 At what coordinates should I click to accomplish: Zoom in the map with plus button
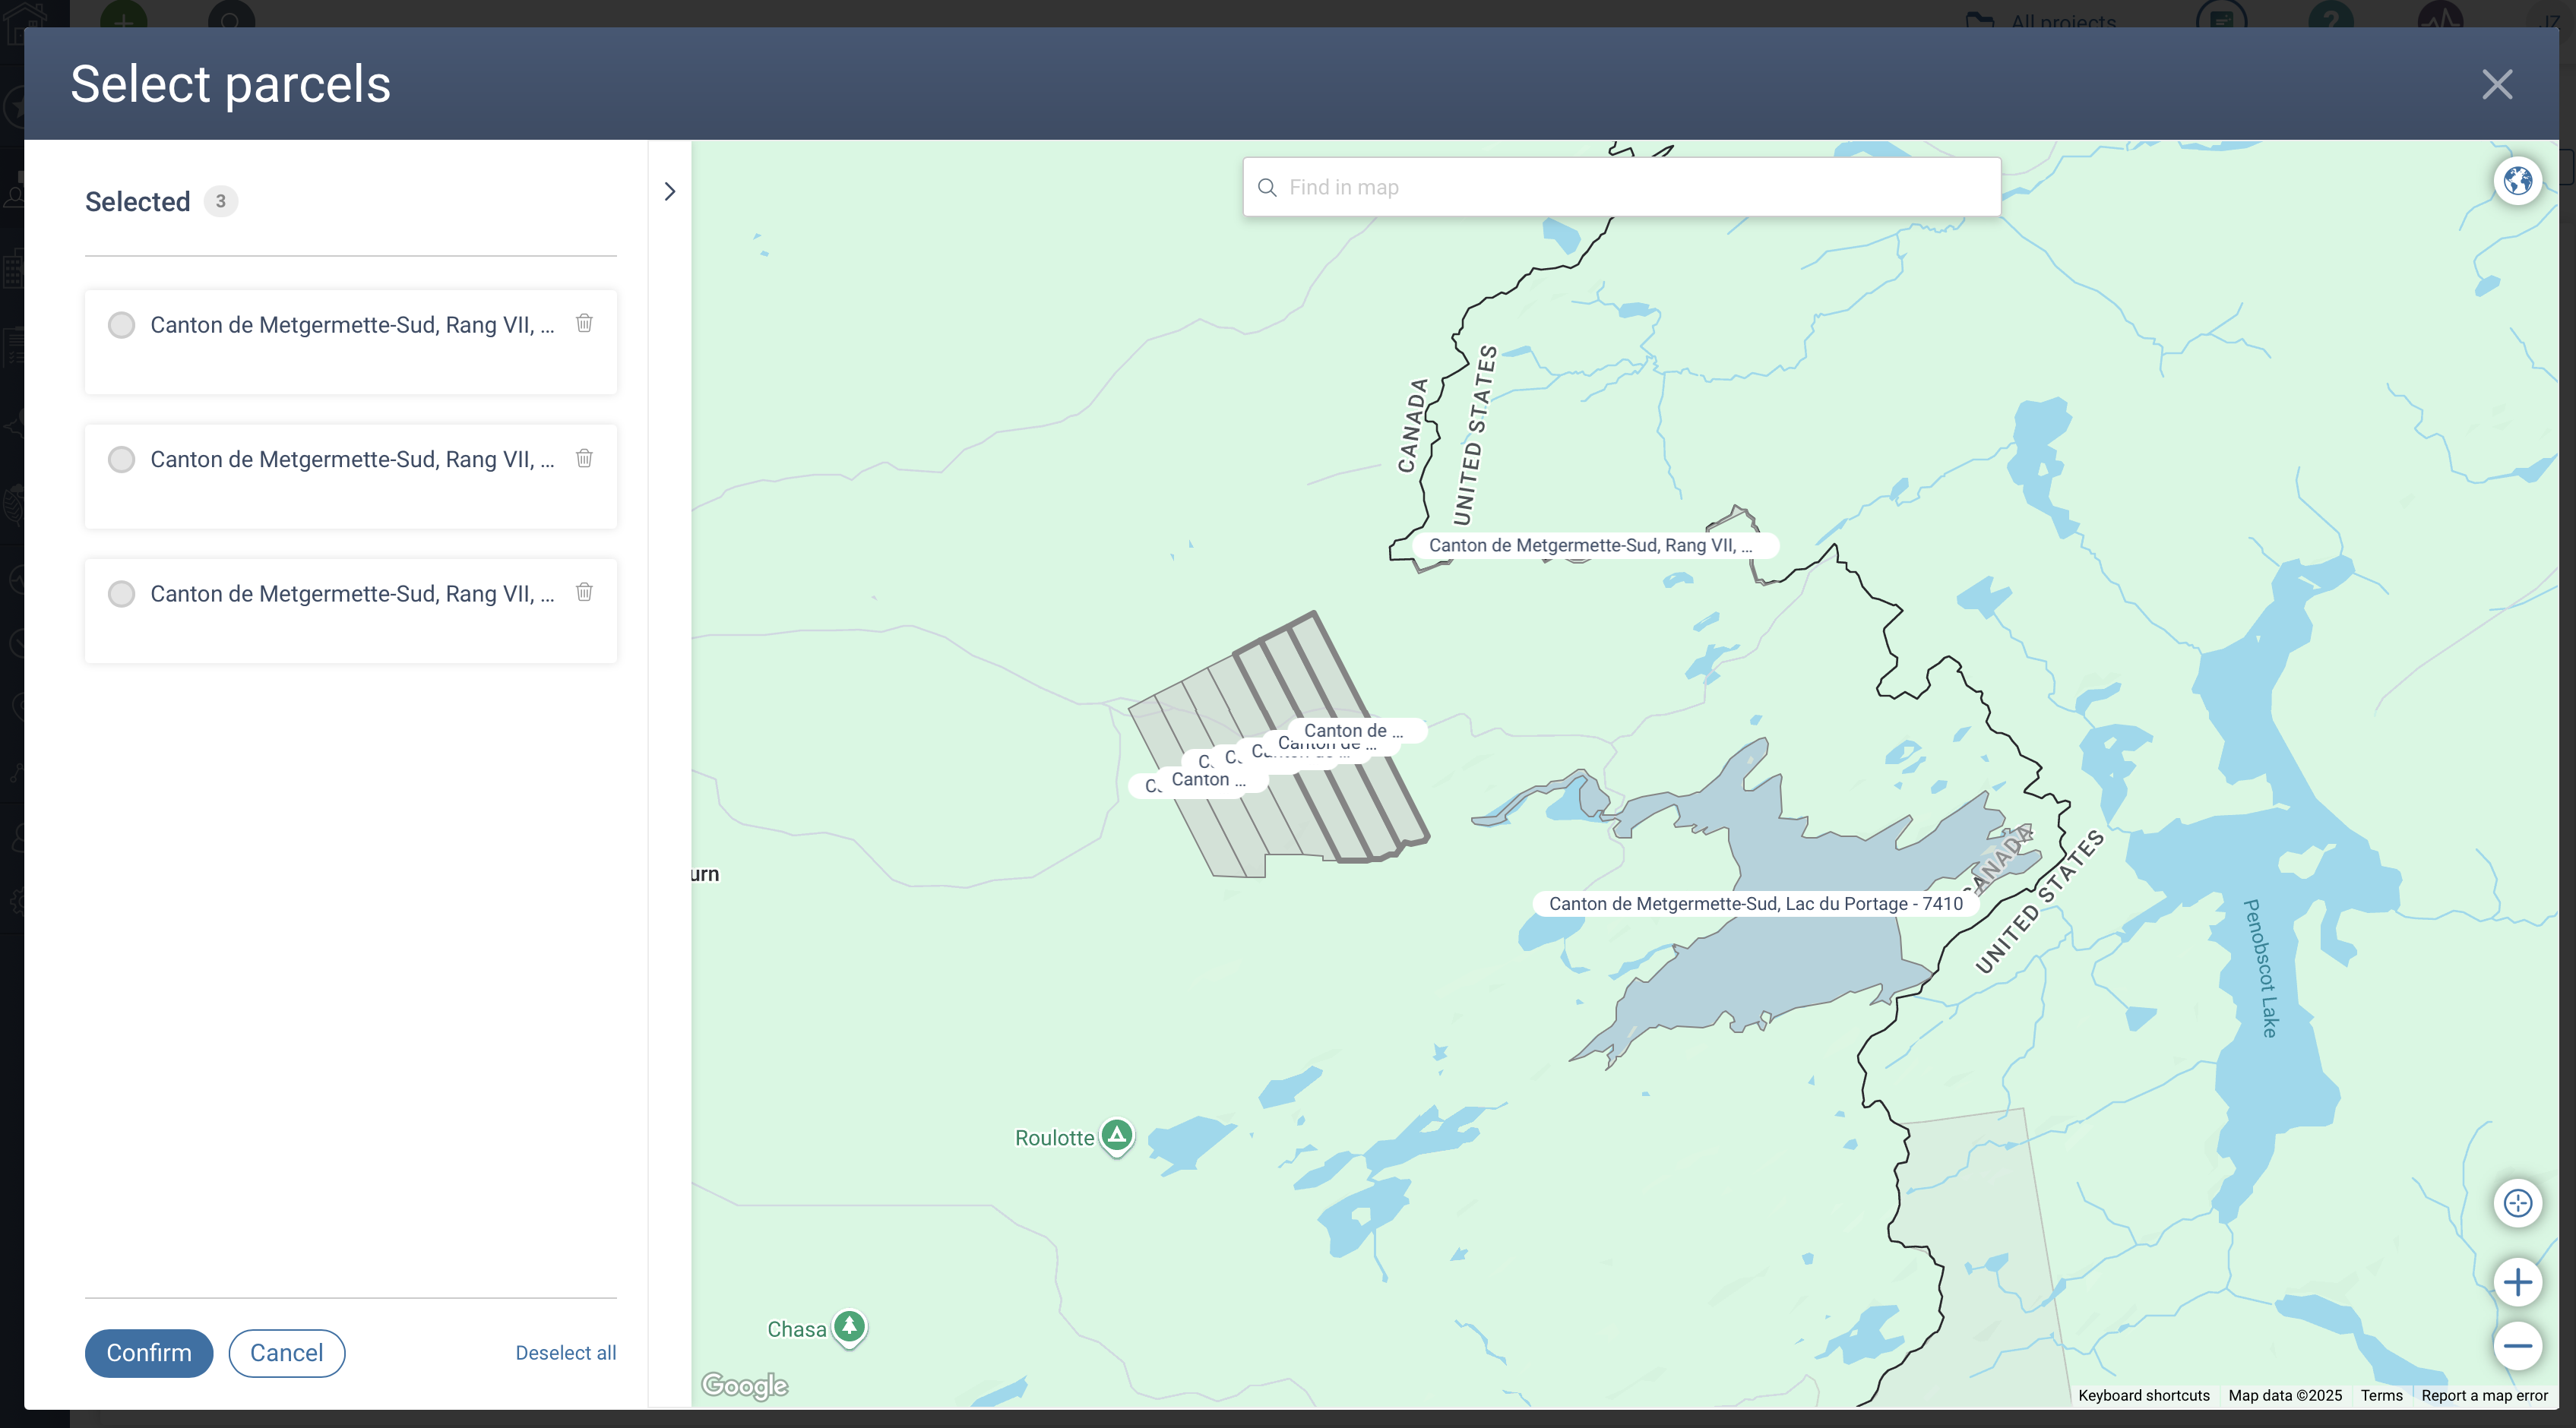pyautogui.click(x=2517, y=1282)
